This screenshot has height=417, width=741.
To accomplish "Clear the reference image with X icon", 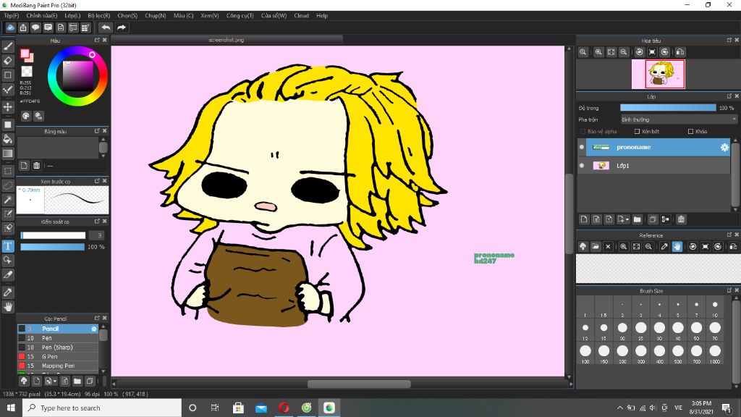I will [608, 246].
